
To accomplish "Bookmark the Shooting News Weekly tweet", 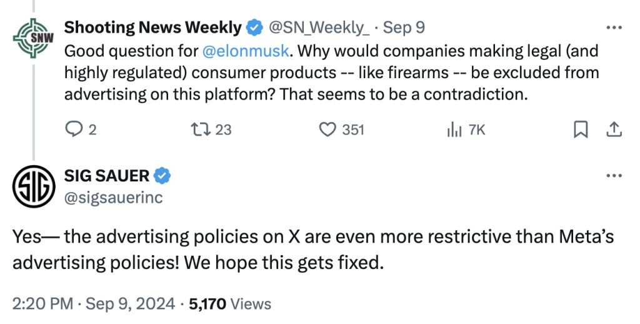I will [581, 129].
